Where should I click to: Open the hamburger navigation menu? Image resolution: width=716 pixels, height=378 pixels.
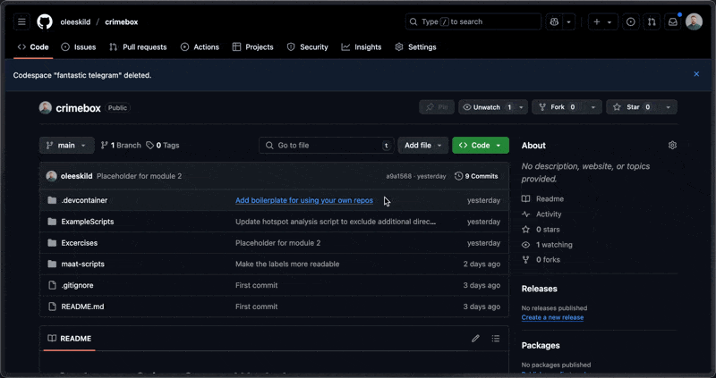click(22, 21)
